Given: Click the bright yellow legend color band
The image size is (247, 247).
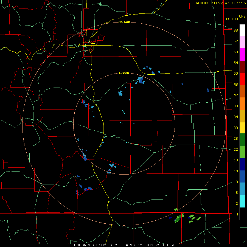Looking at the screenshot, I should point(242,128).
